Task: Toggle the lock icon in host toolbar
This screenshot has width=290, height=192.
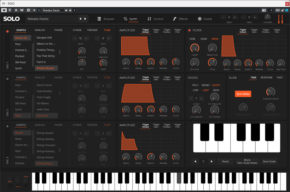Action: coord(283,10)
